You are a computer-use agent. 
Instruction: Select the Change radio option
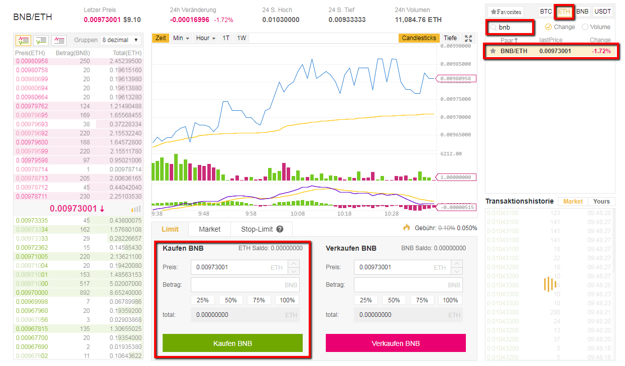pyautogui.click(x=548, y=27)
